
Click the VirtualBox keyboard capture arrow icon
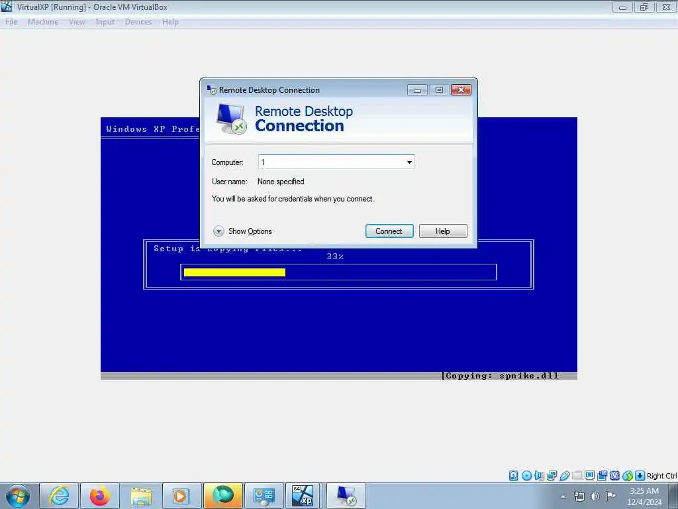pyautogui.click(x=640, y=476)
